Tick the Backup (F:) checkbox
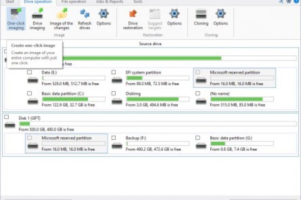This screenshot has width=301, height=200. 114,138
